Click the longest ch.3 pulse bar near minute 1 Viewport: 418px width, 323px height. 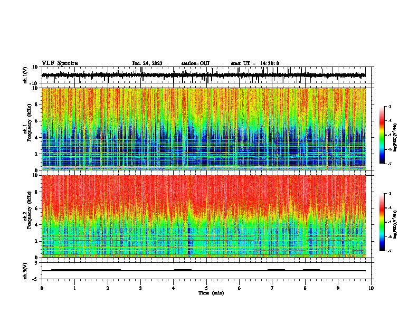86,270
